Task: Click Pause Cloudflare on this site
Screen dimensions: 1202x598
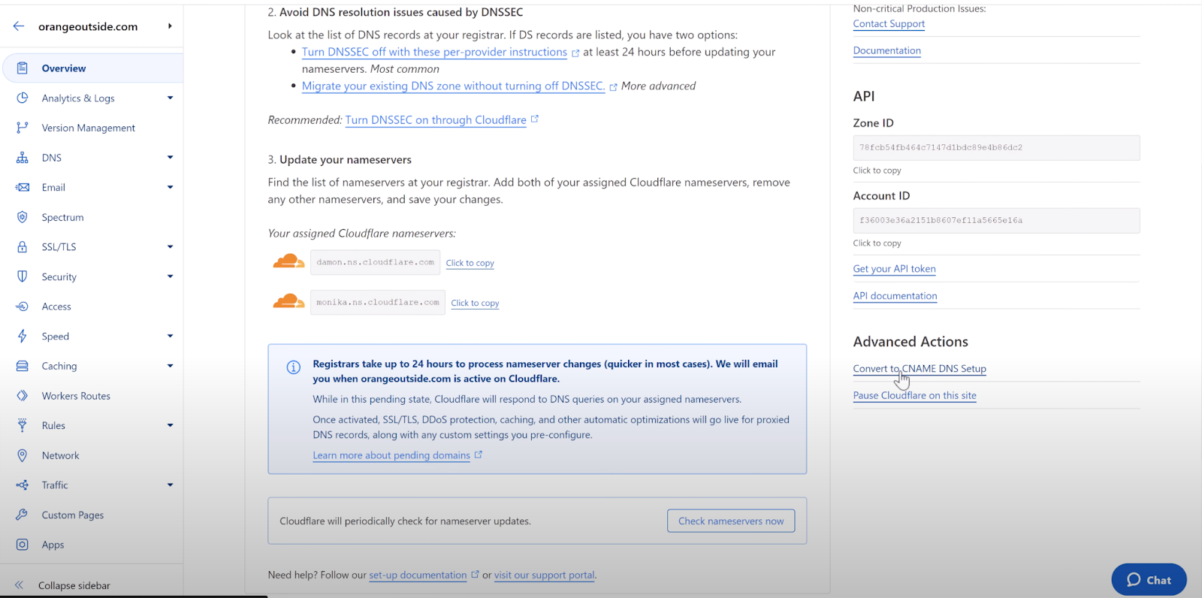Action: pyautogui.click(x=914, y=396)
